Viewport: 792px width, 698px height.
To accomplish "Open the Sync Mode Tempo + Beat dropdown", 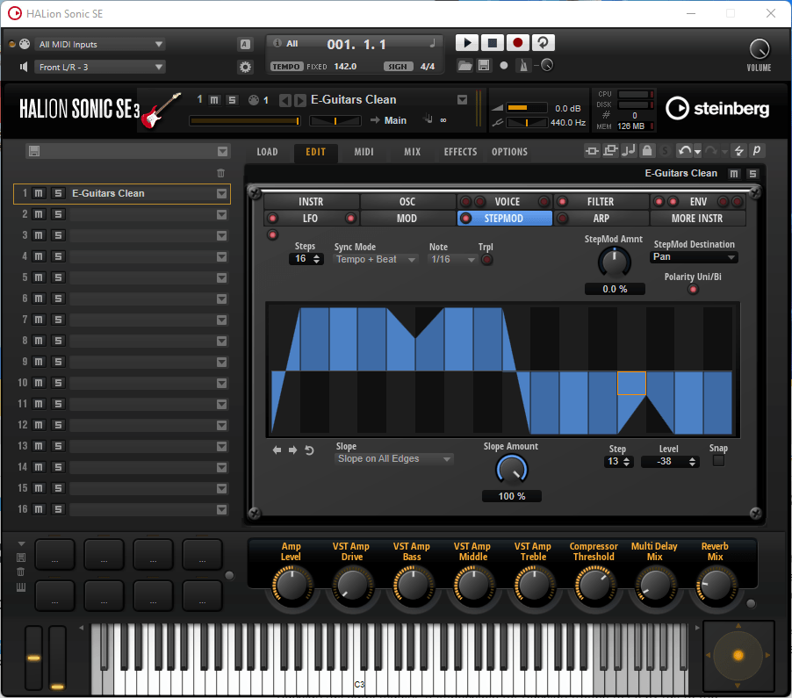I will coord(376,260).
